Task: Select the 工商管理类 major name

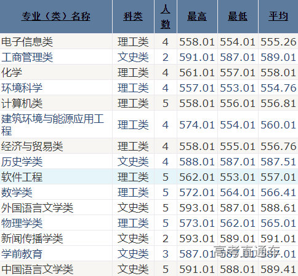Action: click(x=27, y=57)
